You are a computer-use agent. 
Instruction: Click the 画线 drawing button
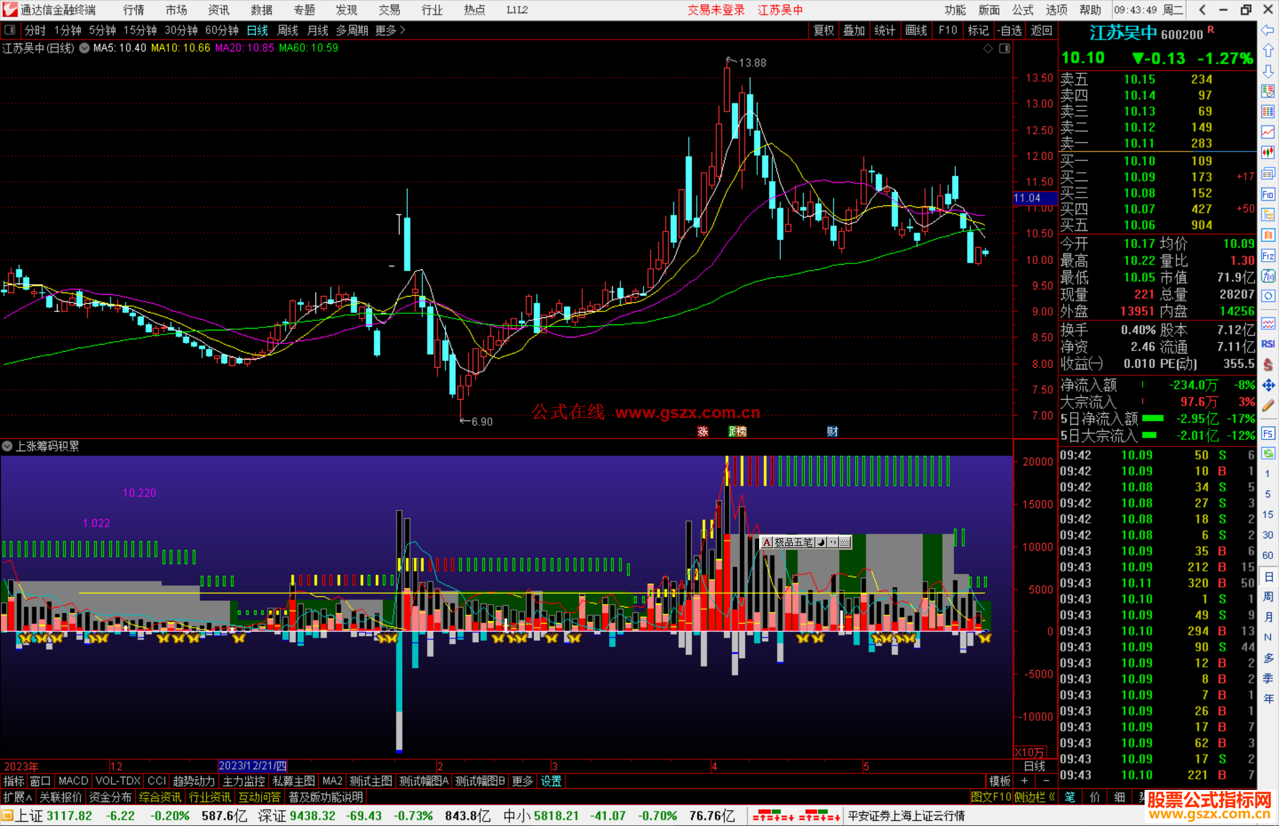[x=915, y=30]
